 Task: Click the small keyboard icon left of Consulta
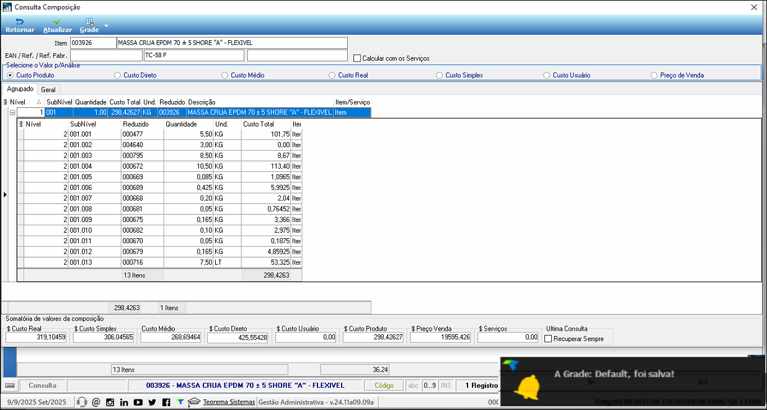tap(10, 385)
